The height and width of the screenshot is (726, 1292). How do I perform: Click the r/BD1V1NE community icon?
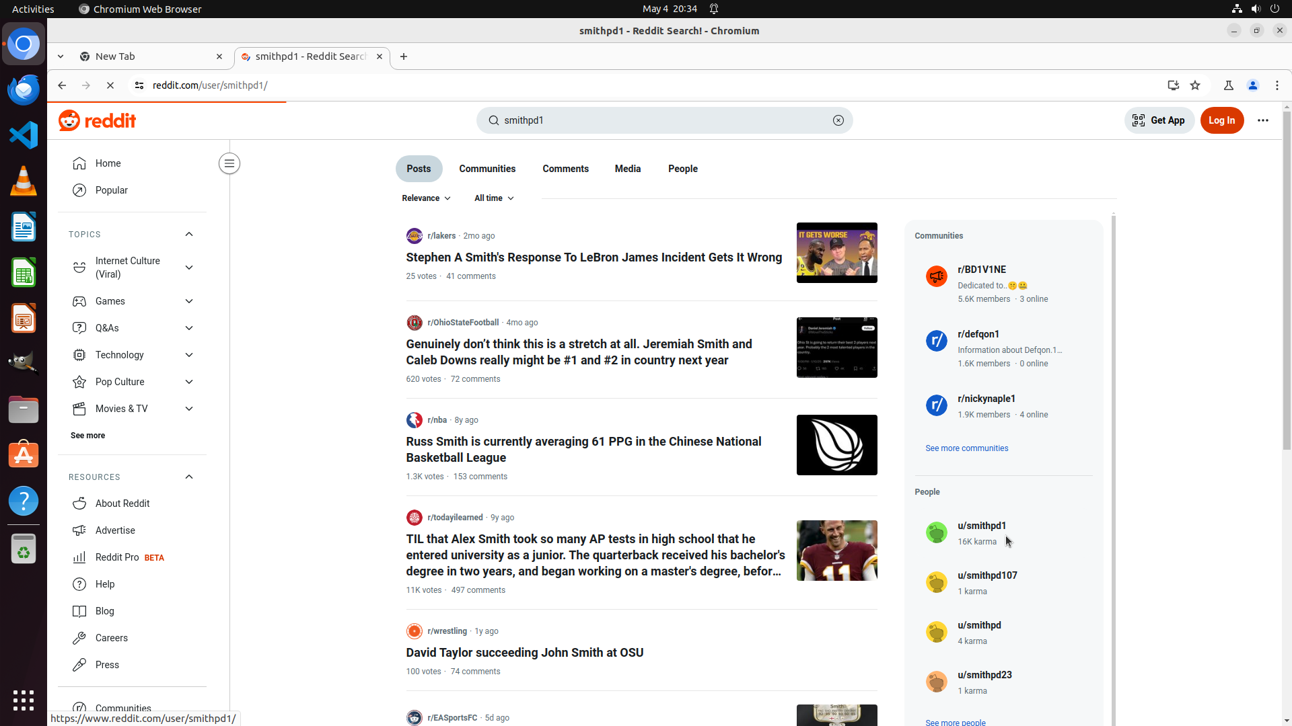(936, 276)
